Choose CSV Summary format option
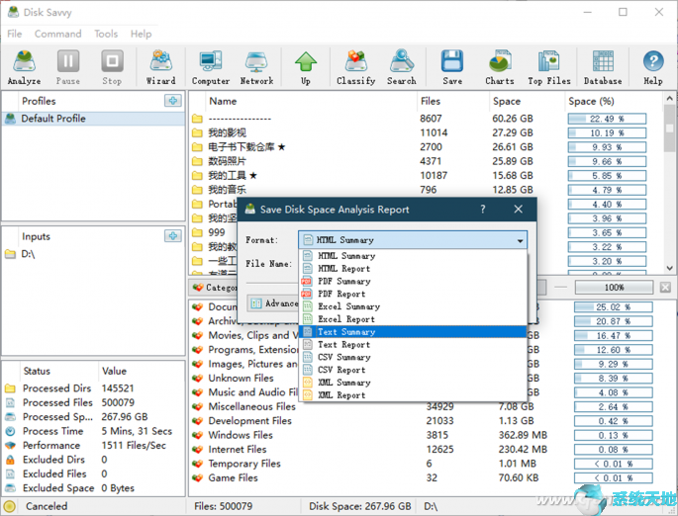 (x=415, y=357)
